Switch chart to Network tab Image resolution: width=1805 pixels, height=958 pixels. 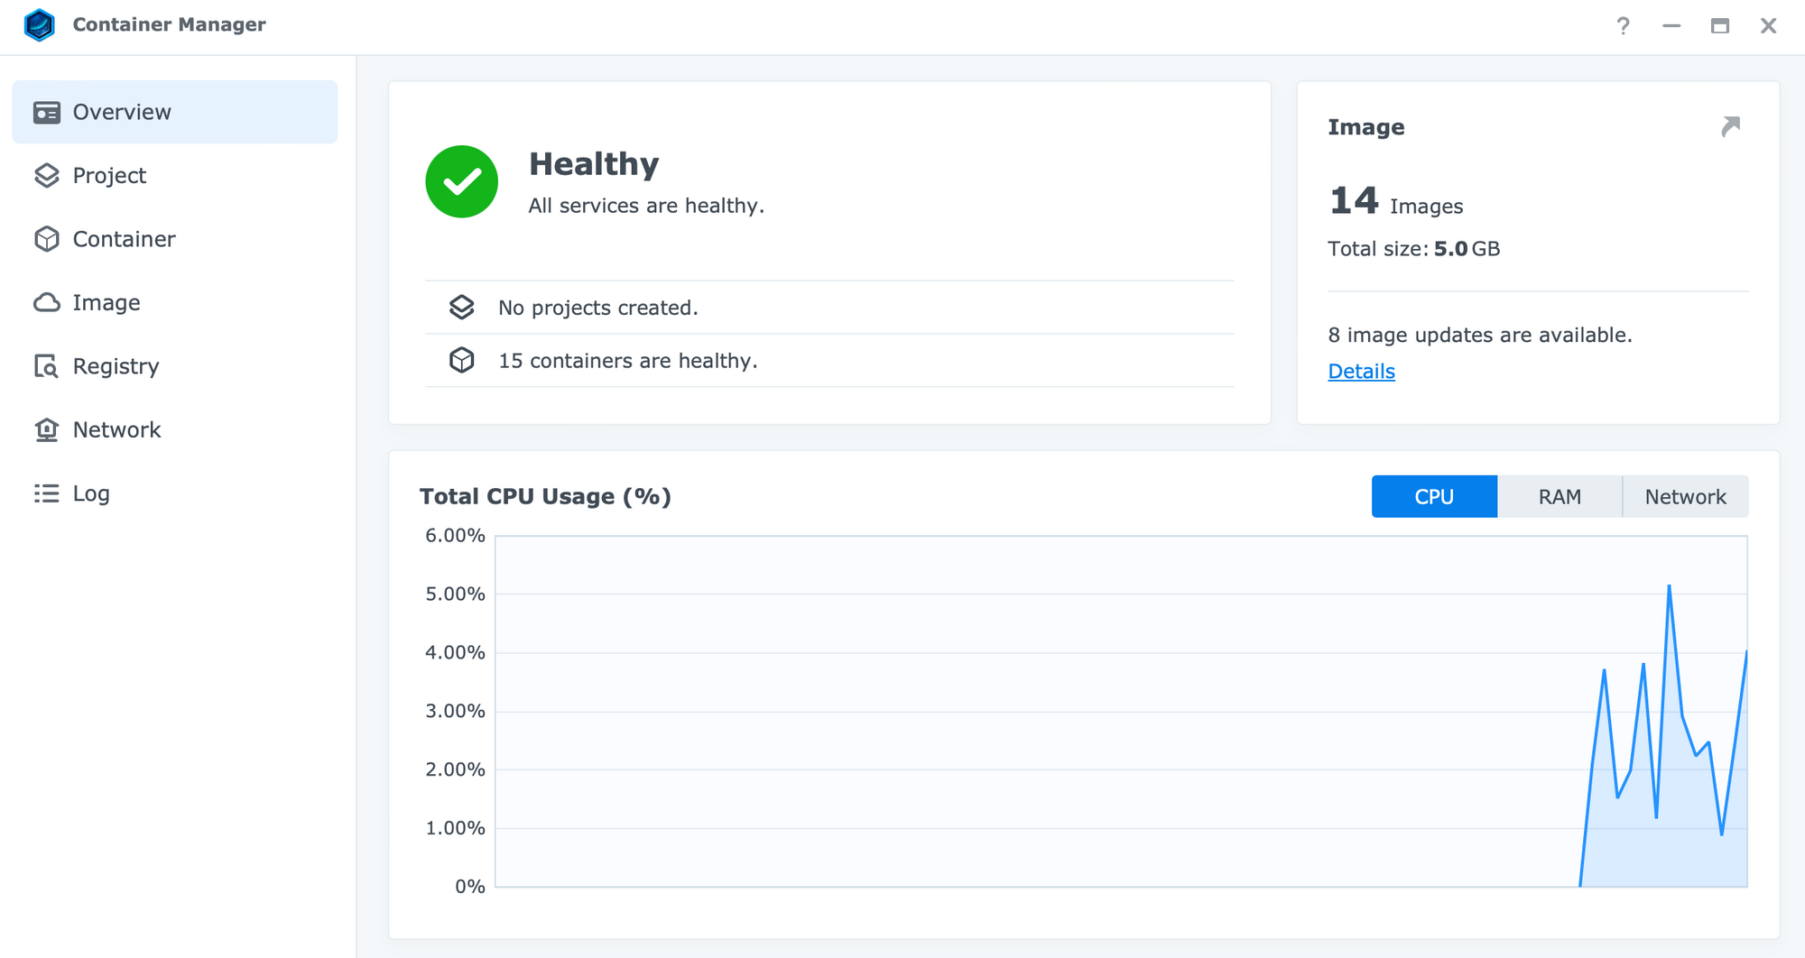(1685, 496)
